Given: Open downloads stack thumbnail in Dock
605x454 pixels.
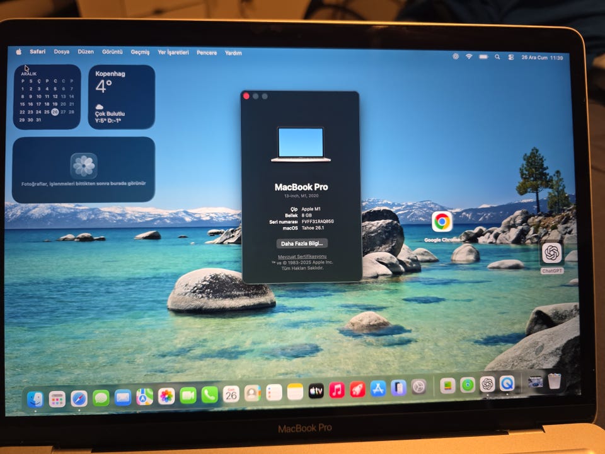Looking at the screenshot, I should click(535, 382).
